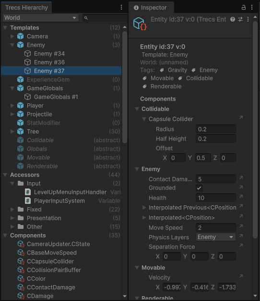Select the CCollisionPairBuffer component row
The width and height of the screenshot is (260, 301).
(x=61, y=270)
